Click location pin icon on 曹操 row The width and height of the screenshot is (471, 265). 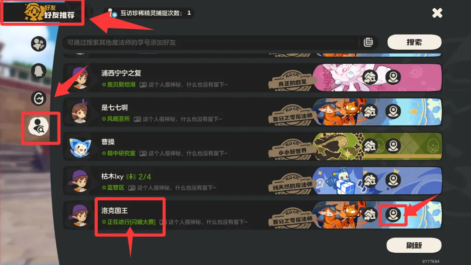[x=393, y=146]
